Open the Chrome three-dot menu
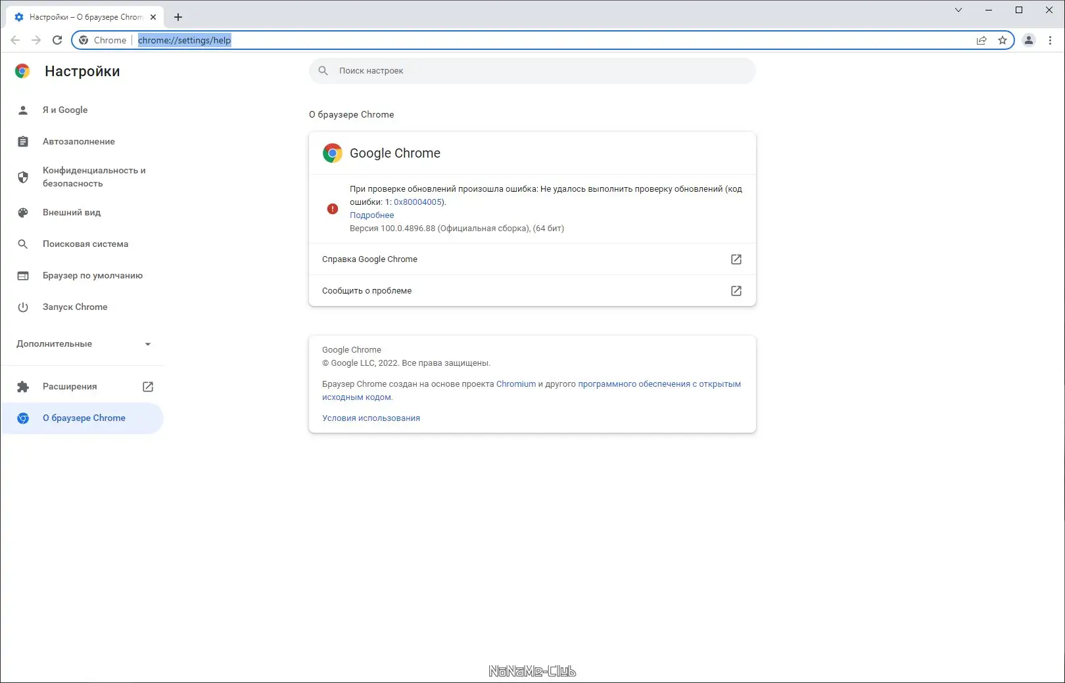The width and height of the screenshot is (1065, 683). tap(1050, 40)
